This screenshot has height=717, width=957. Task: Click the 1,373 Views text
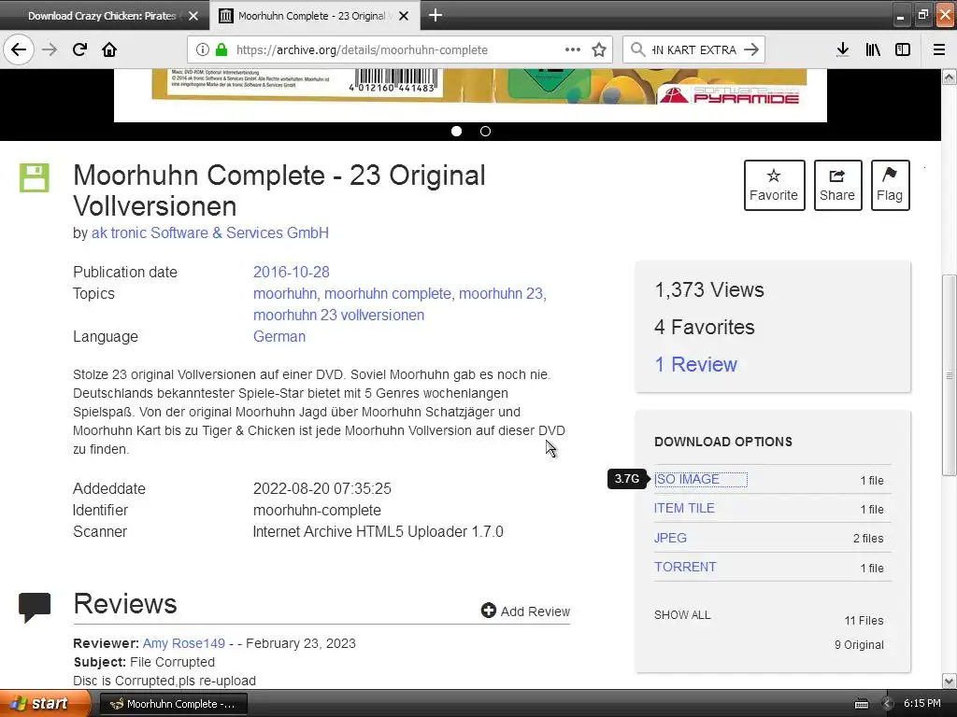pyautogui.click(x=709, y=290)
